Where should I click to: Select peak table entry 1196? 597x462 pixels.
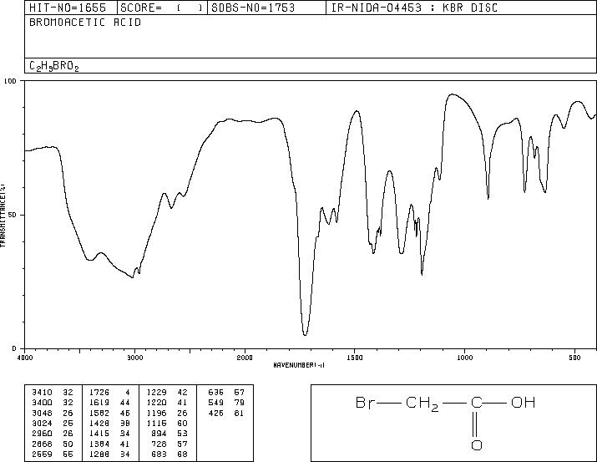(x=156, y=413)
